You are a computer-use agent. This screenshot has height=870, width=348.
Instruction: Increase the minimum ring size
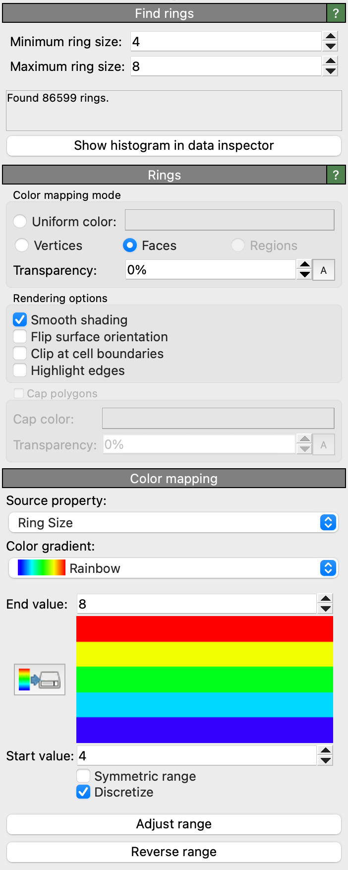[x=330, y=36]
